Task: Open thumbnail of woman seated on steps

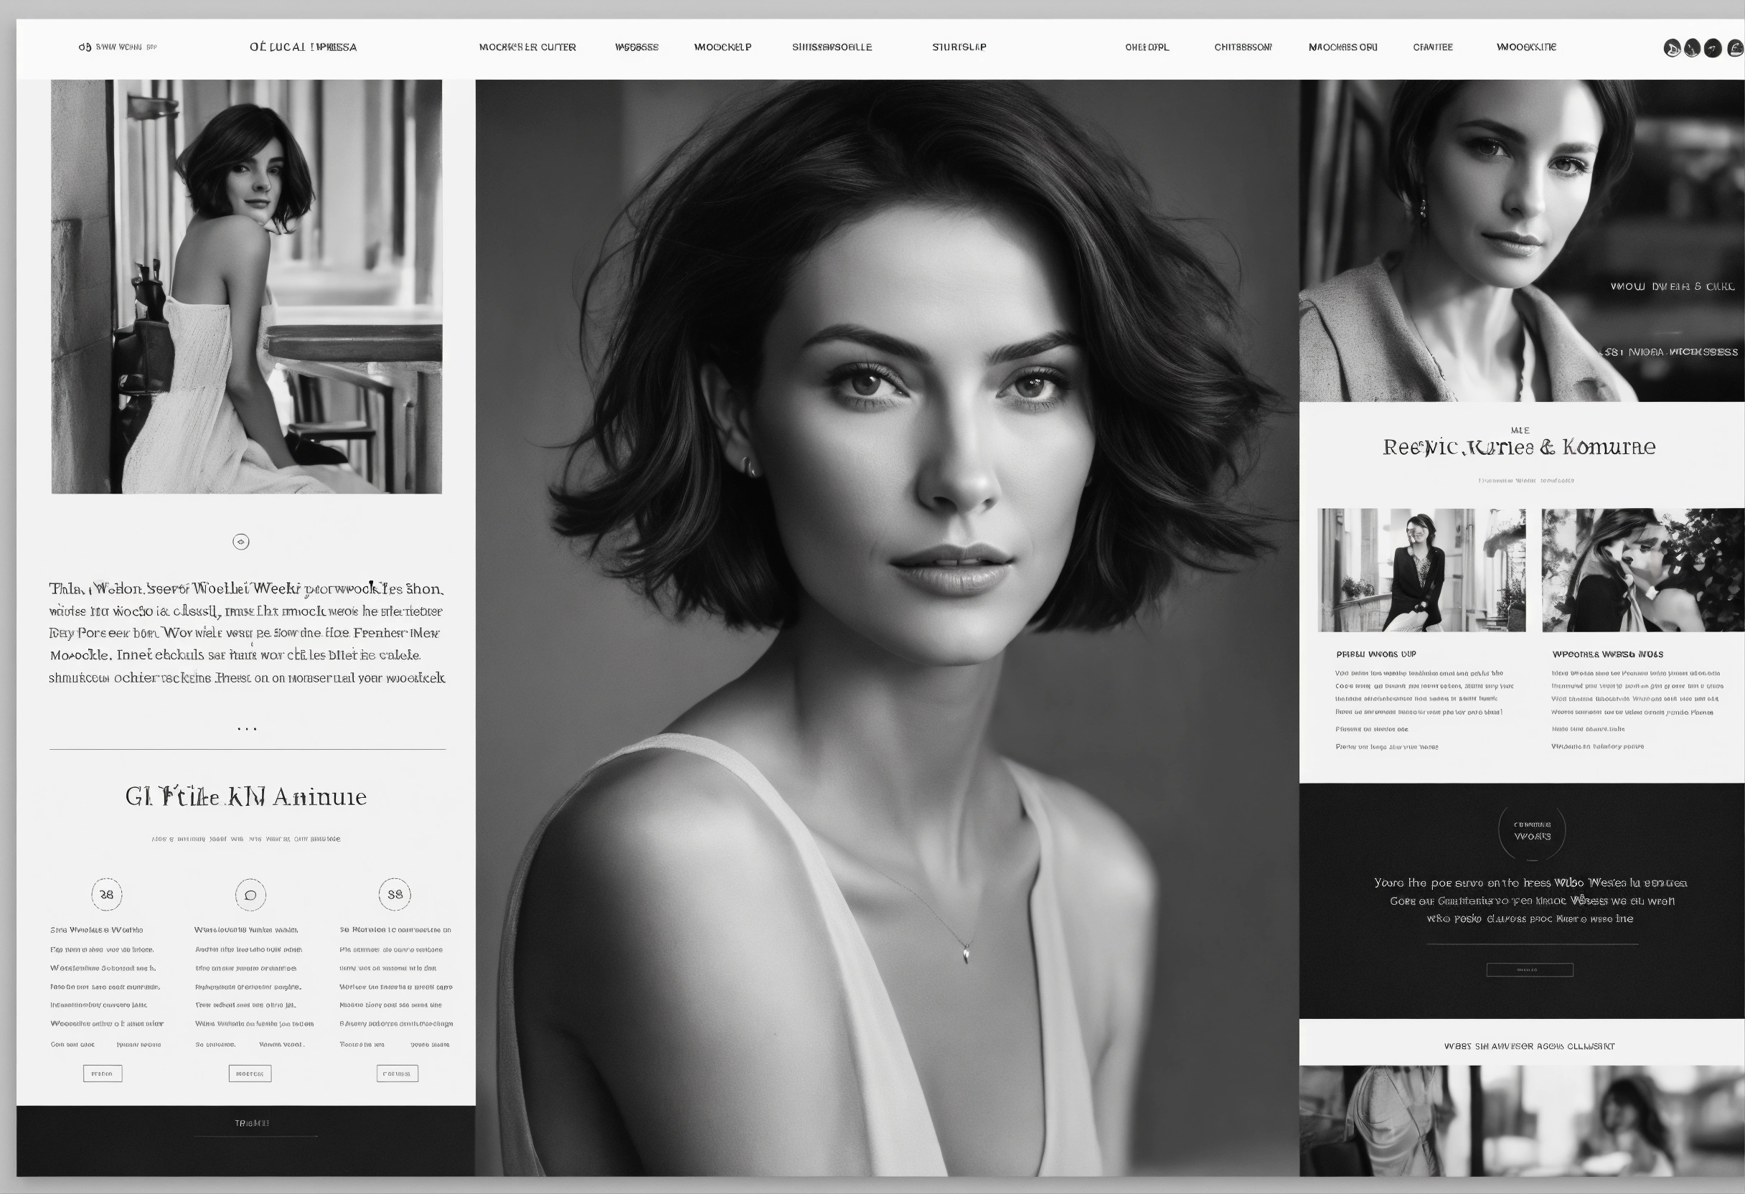Action: (1421, 570)
